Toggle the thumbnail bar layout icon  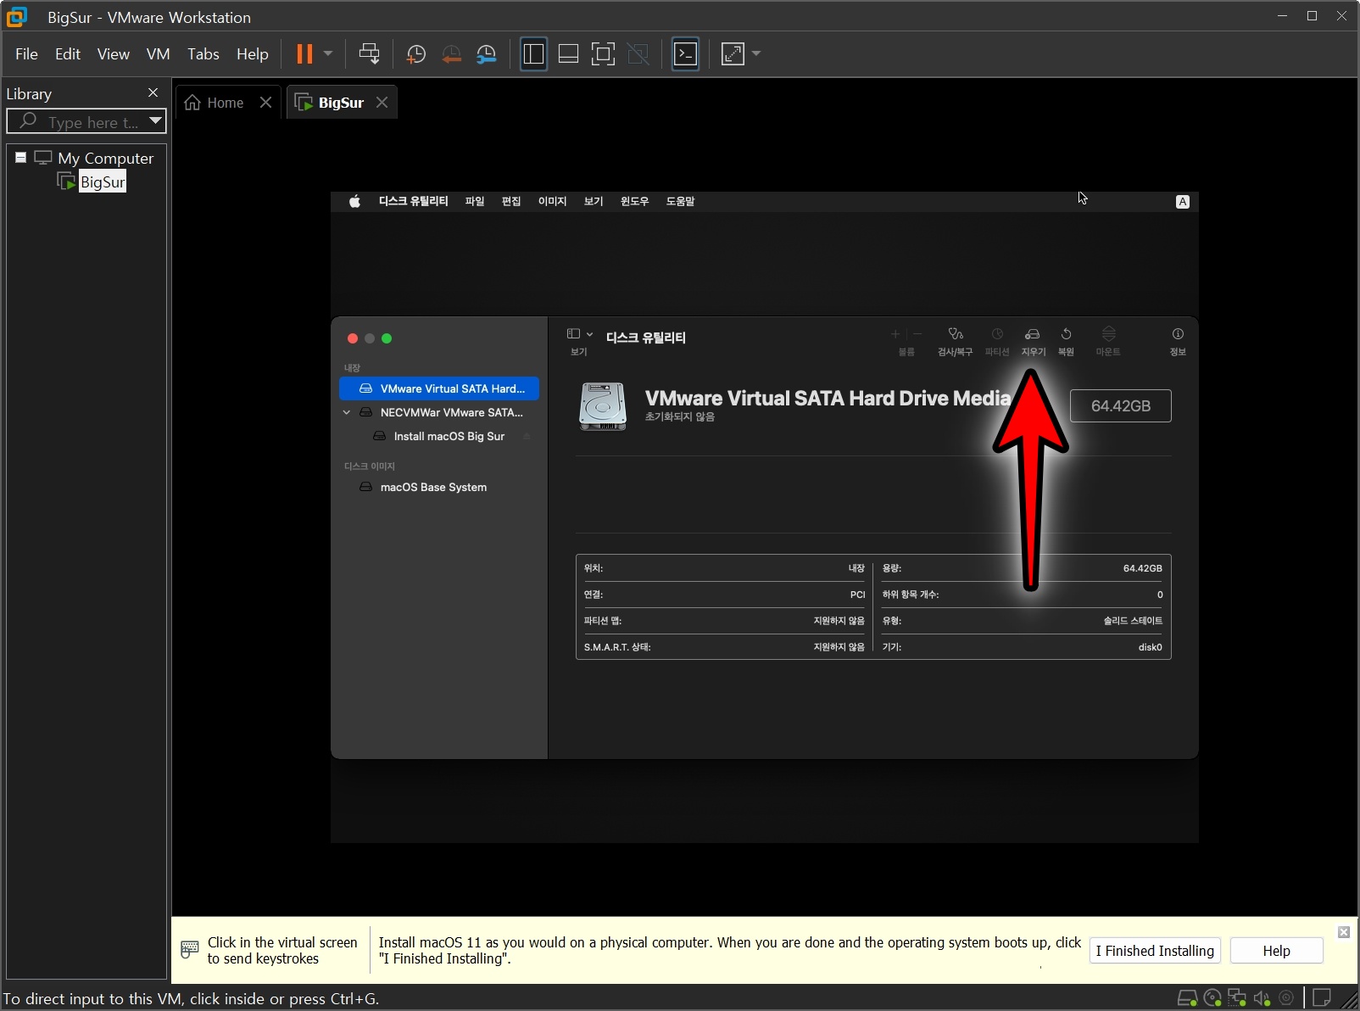(x=568, y=54)
